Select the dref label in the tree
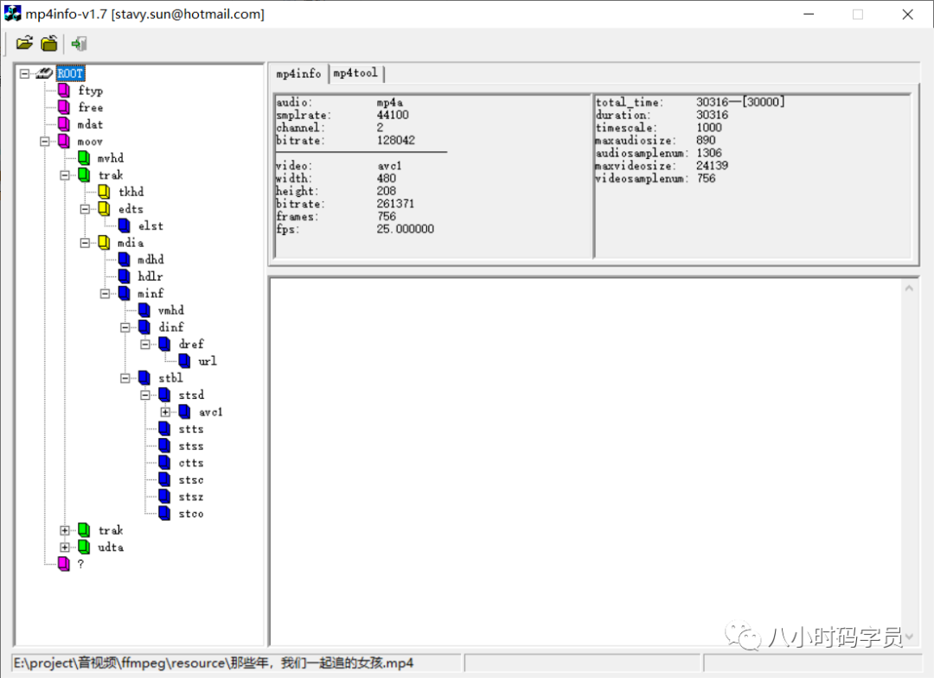The image size is (934, 678). (x=191, y=345)
